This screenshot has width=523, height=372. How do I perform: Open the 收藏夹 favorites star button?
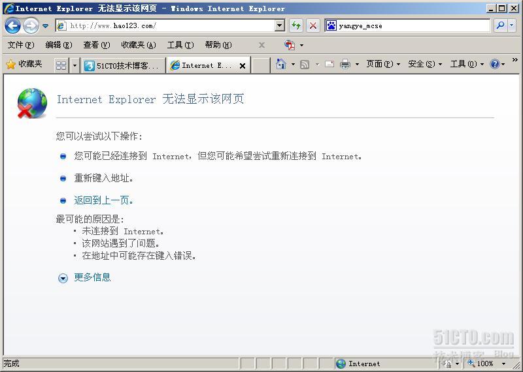tap(24, 64)
